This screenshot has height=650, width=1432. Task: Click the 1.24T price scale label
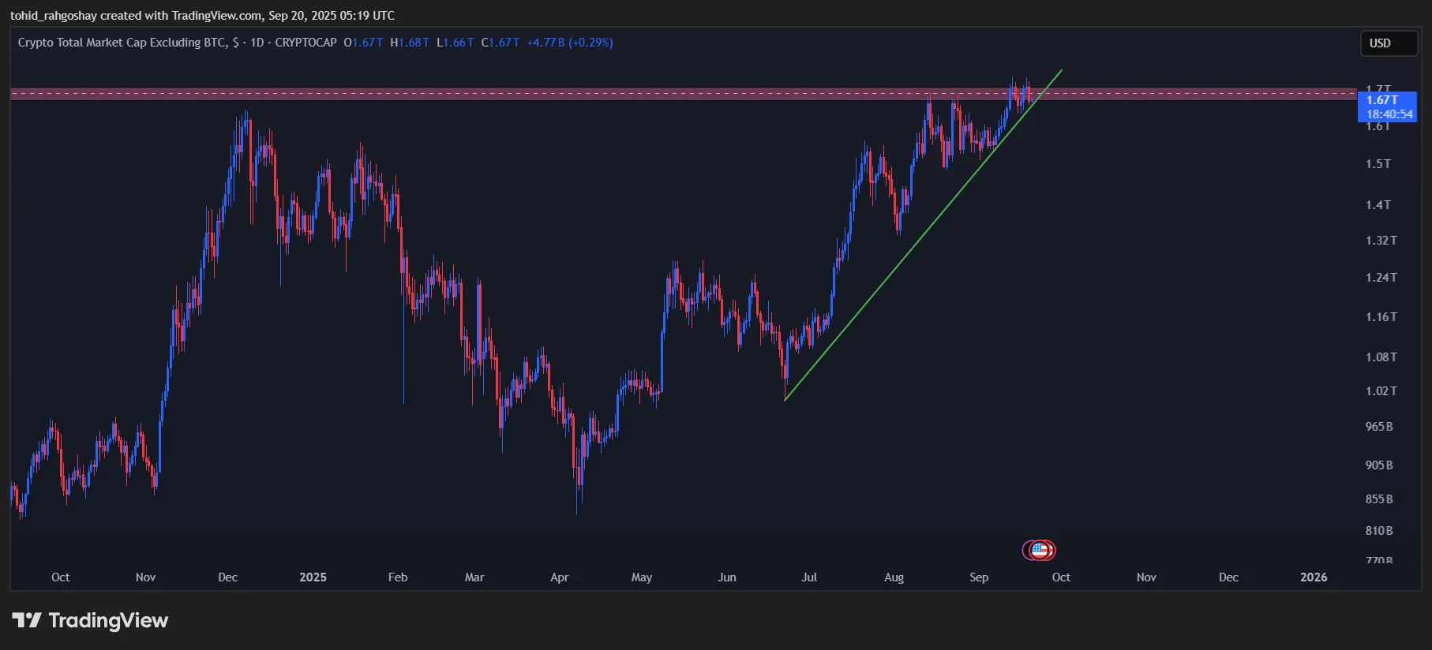1381,278
